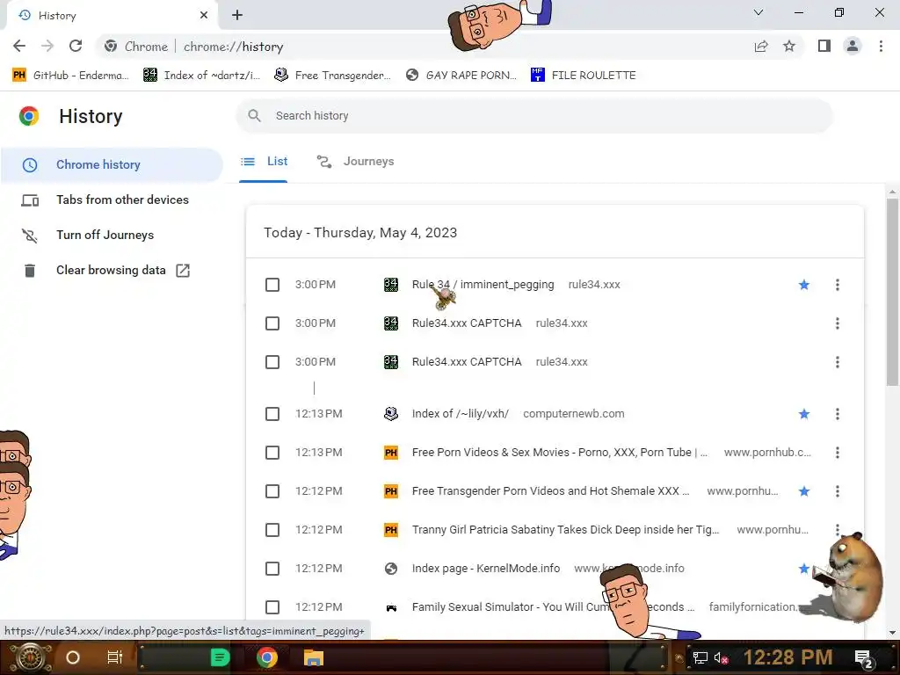Select the Index of /~lily/vxh/ entry checkbox
The height and width of the screenshot is (675, 900).
272,414
